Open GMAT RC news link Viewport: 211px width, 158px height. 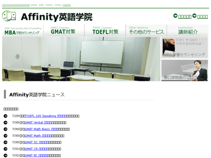(36, 155)
